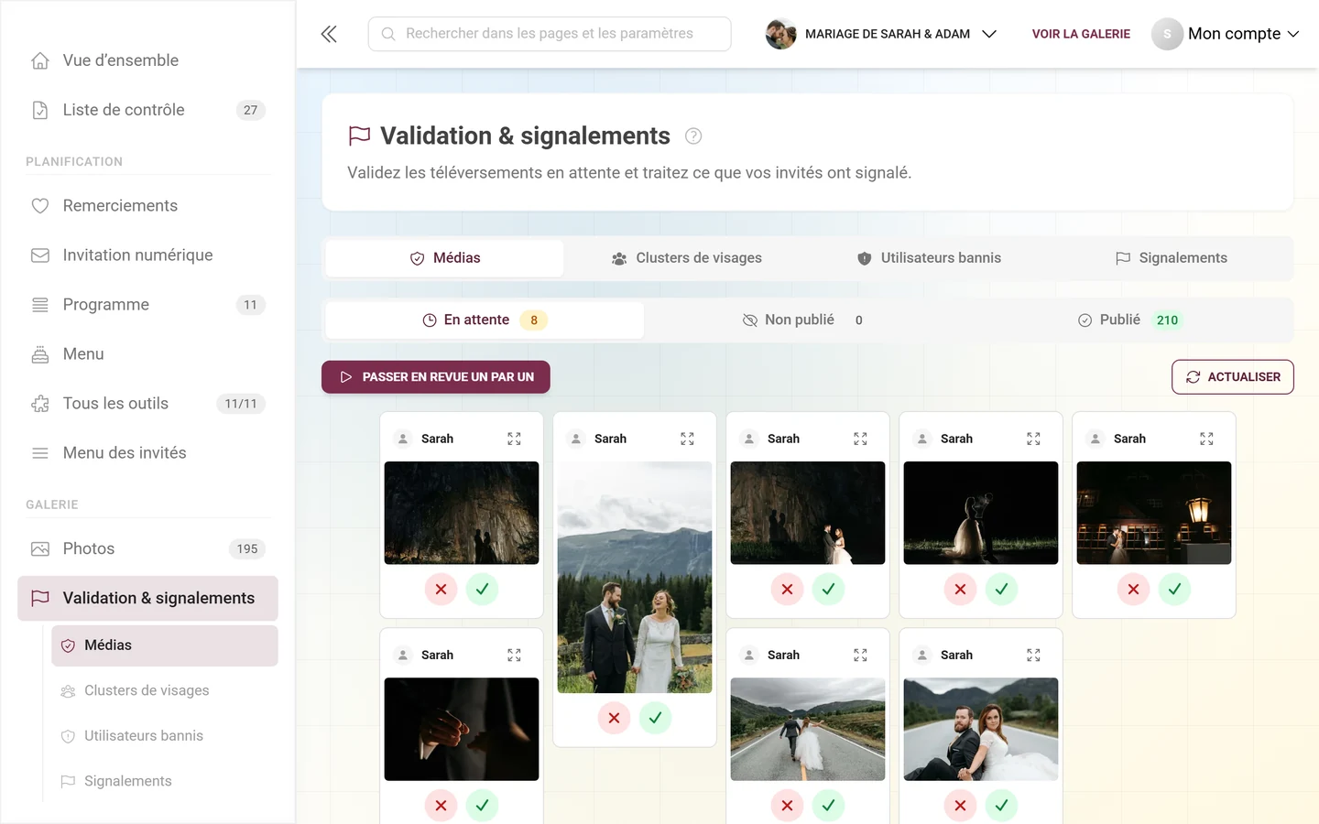Open the Signalements tab

tap(1171, 258)
